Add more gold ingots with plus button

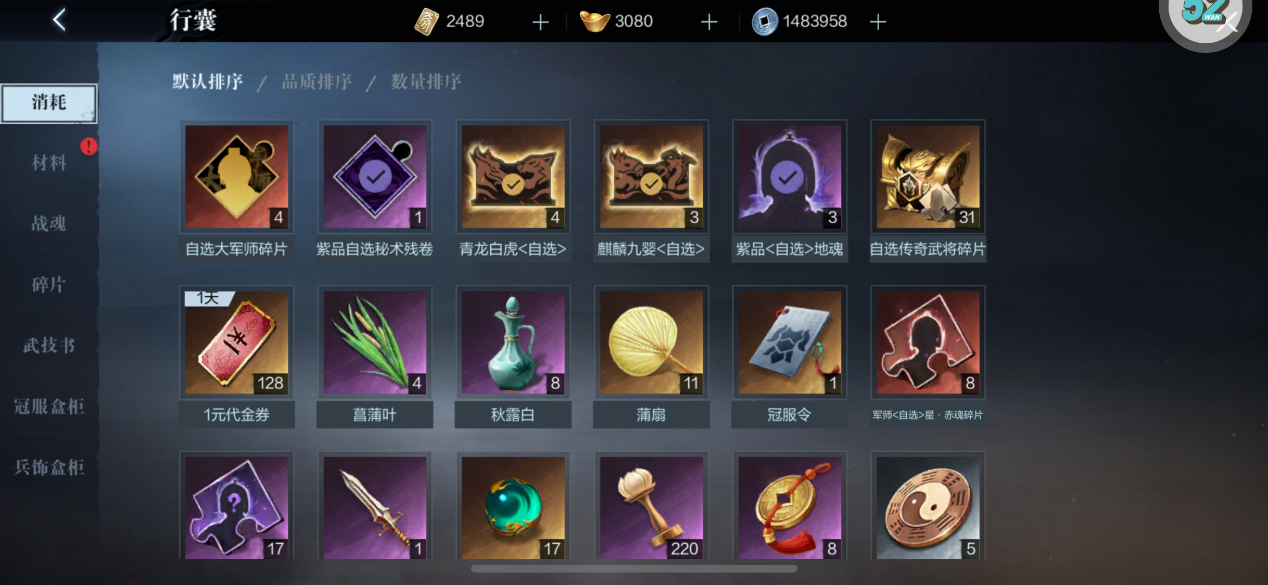coord(709,22)
